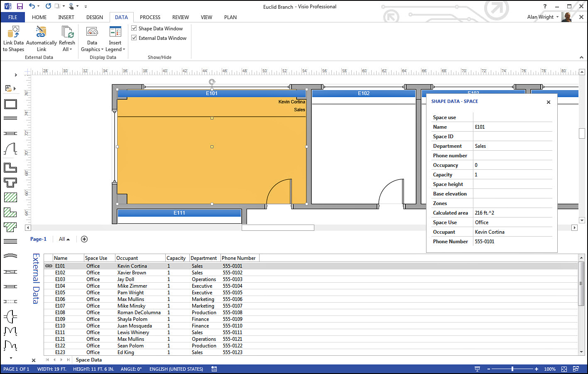Click the Automatically Link icon
Viewport: 588px width, 374px height.
pyautogui.click(x=41, y=32)
